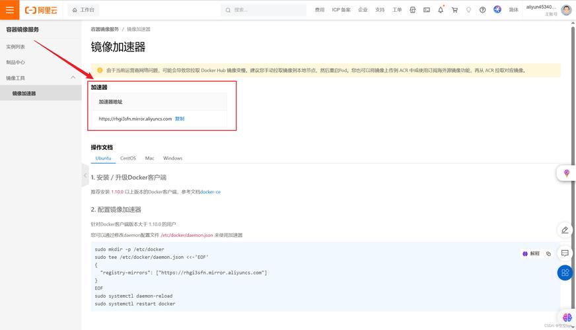Open the orange hamburger main menu
576x330 pixels.
coord(9,10)
